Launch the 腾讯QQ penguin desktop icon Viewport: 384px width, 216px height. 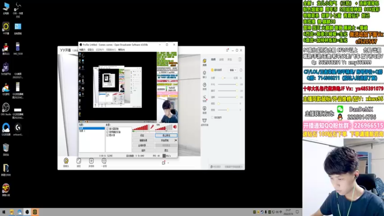pos(6,48)
